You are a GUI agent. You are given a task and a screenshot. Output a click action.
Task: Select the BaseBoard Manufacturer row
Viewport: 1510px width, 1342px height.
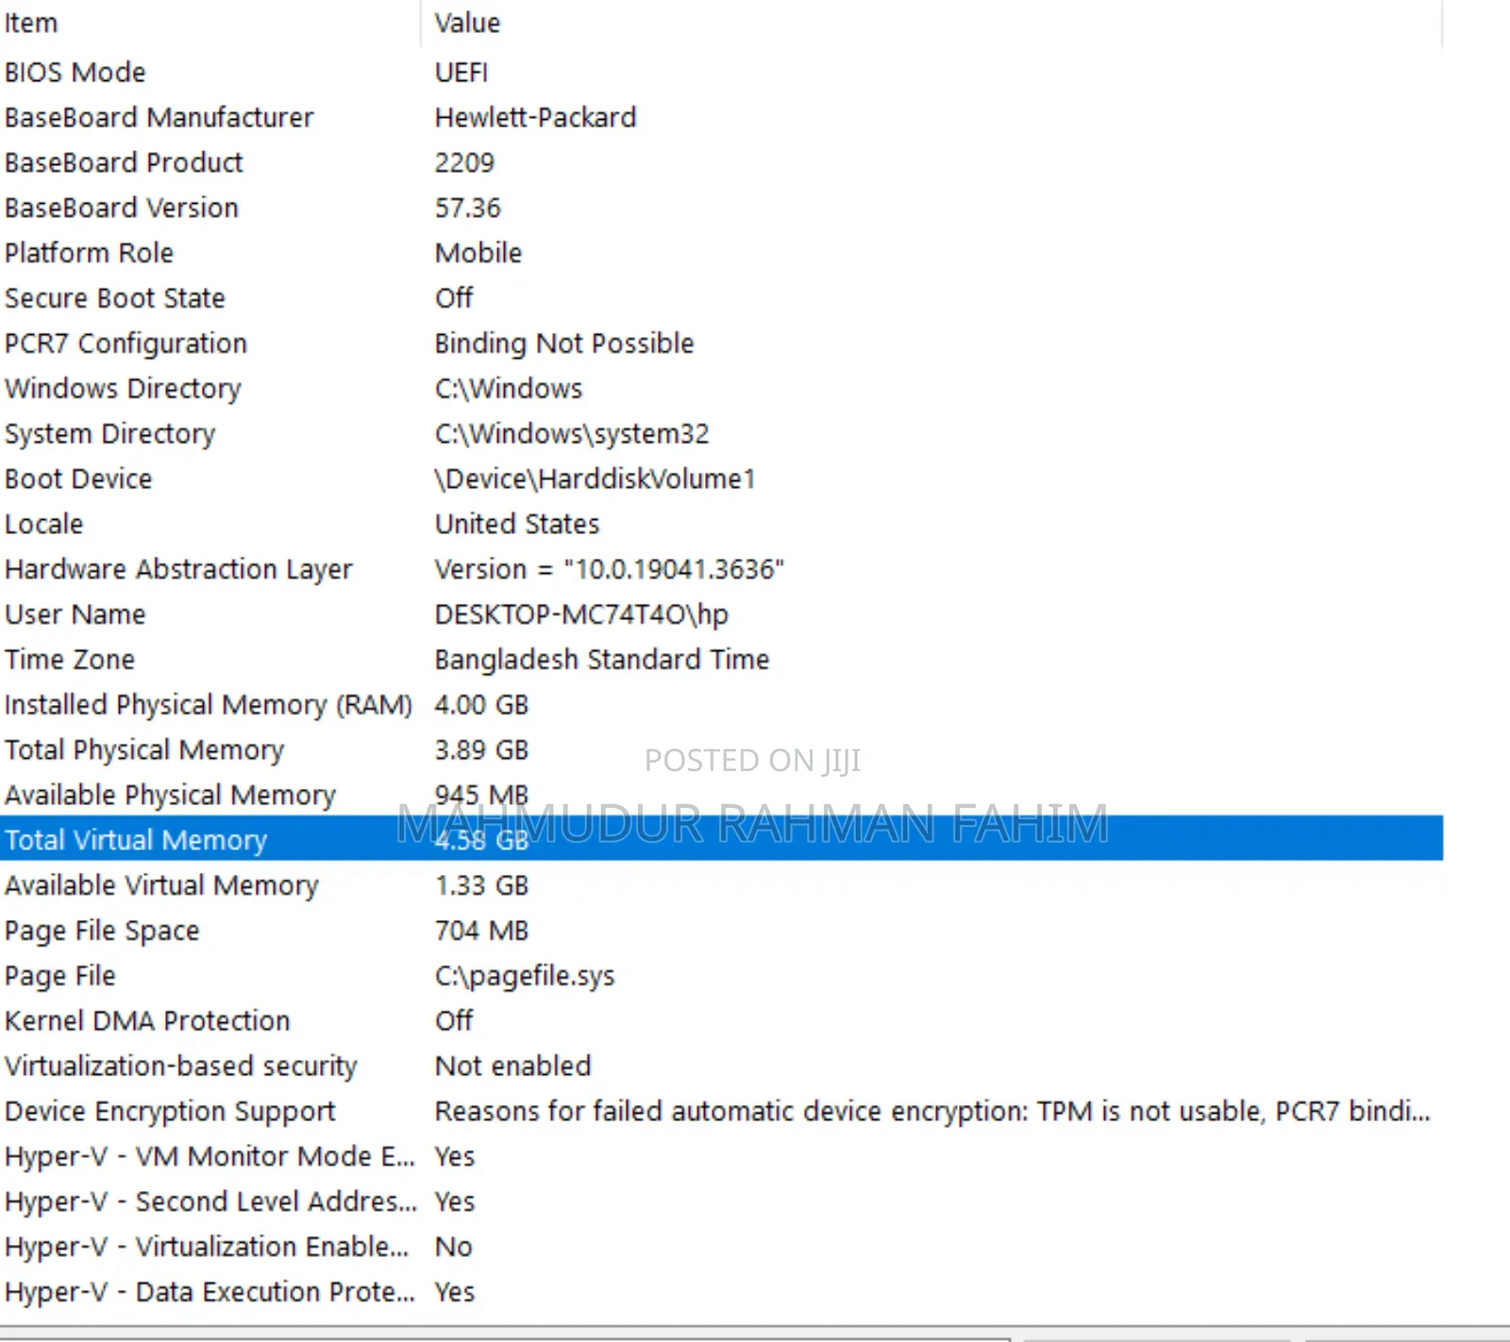[159, 118]
